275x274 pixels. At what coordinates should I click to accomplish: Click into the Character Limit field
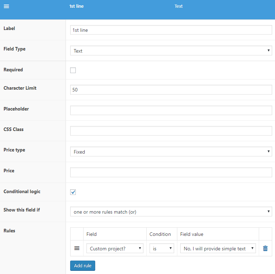click(x=171, y=90)
